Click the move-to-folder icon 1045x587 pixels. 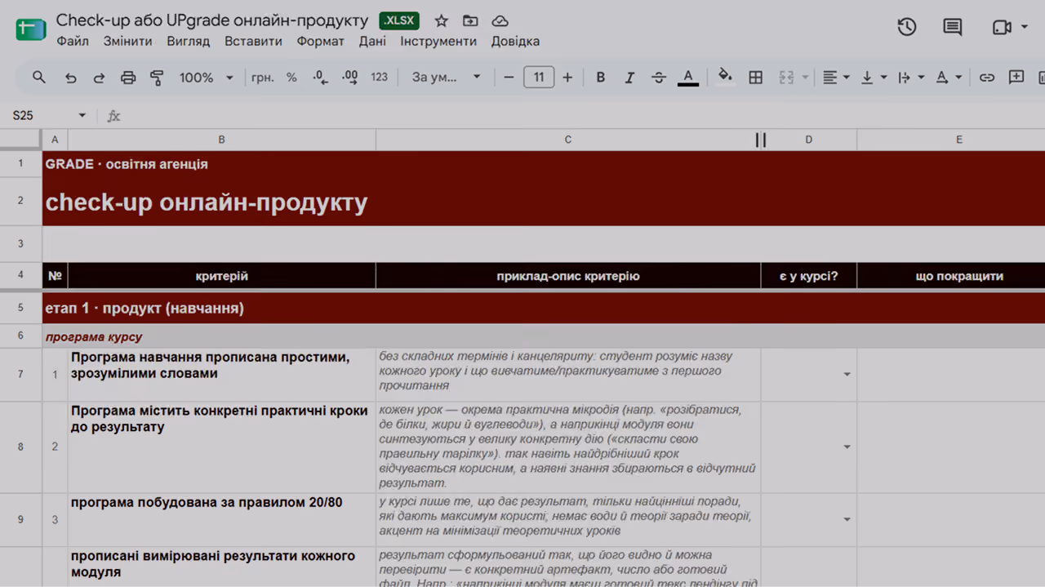pyautogui.click(x=470, y=21)
